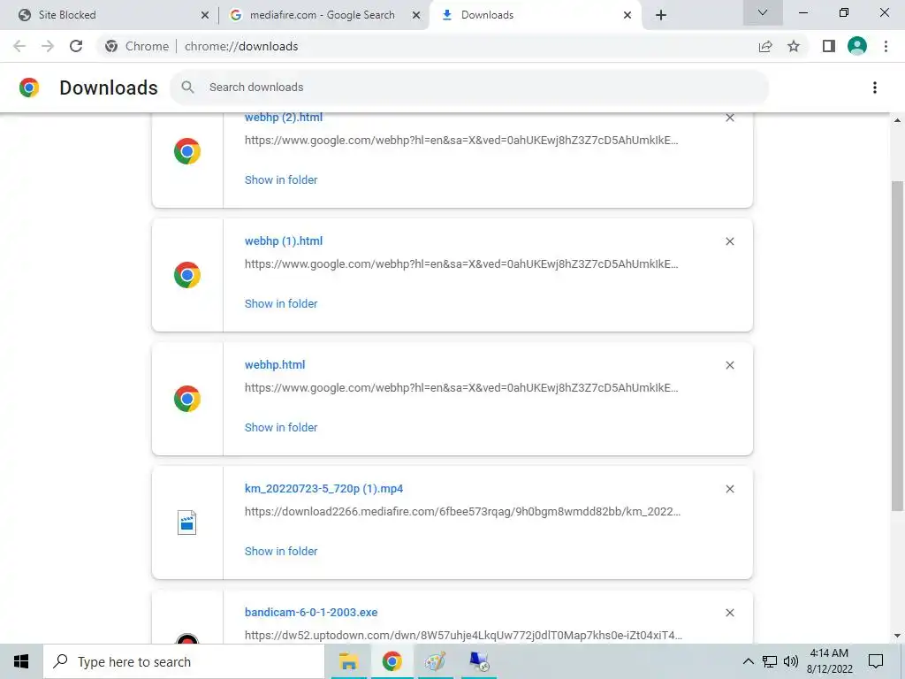Screen dimensions: 905x679
Task: Open Chrome's three-dot menu in toolbar
Action: pyautogui.click(x=886, y=46)
